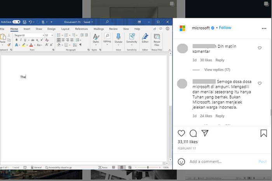Click Clear All Formatting icon

point(47,40)
